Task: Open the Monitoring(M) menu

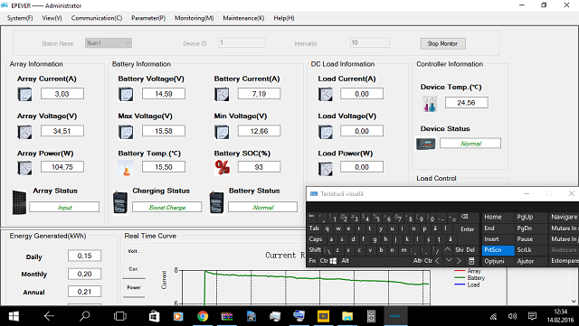Action: 194,18
